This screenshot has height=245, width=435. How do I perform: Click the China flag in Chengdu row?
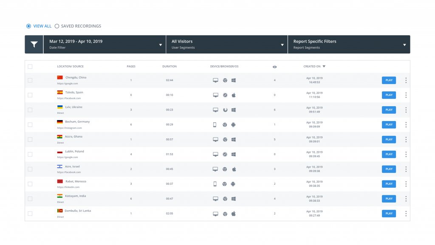click(60, 78)
